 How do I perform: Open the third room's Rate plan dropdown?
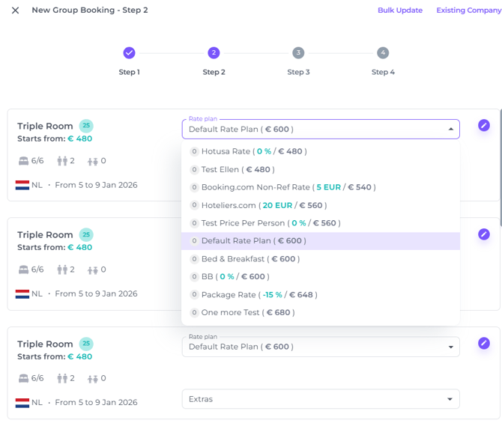(x=320, y=347)
